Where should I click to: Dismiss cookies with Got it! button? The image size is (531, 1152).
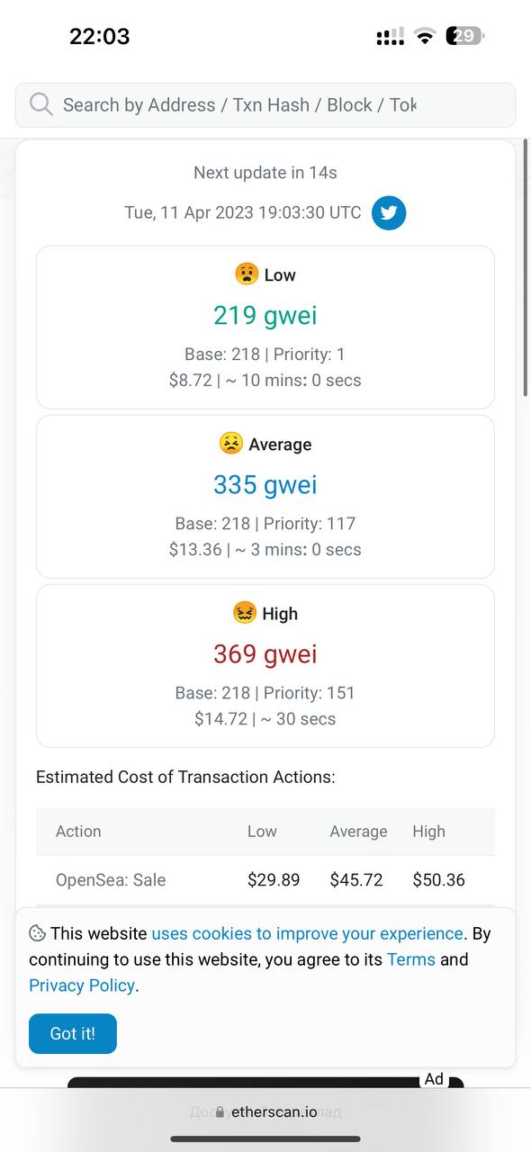(73, 1033)
